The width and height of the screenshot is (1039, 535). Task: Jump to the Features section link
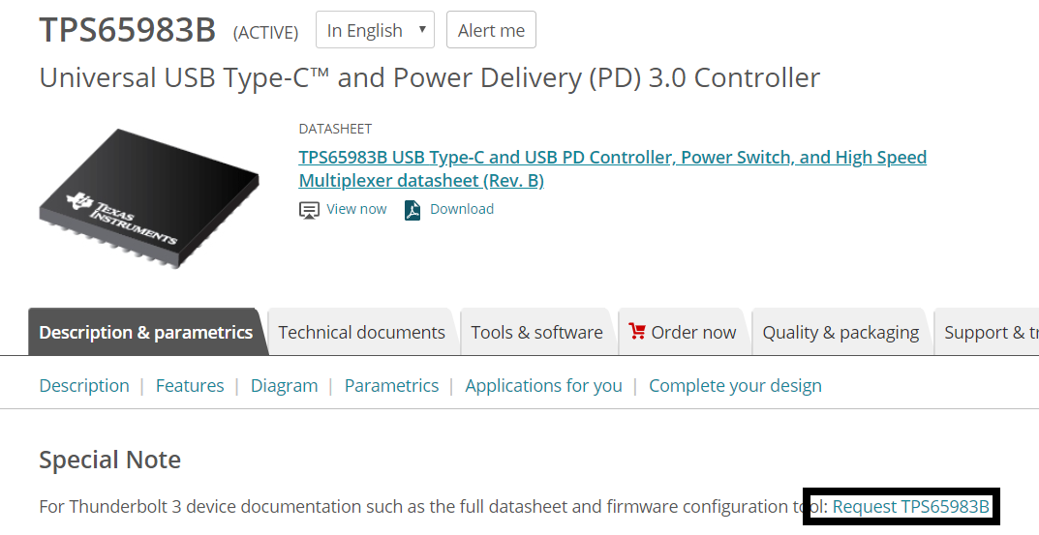click(190, 385)
